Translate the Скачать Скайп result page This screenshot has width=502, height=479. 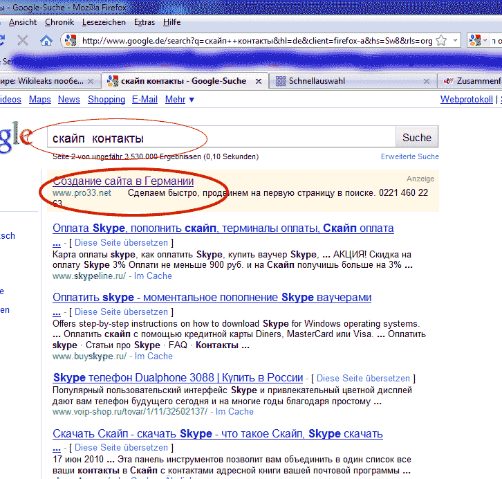(121, 447)
